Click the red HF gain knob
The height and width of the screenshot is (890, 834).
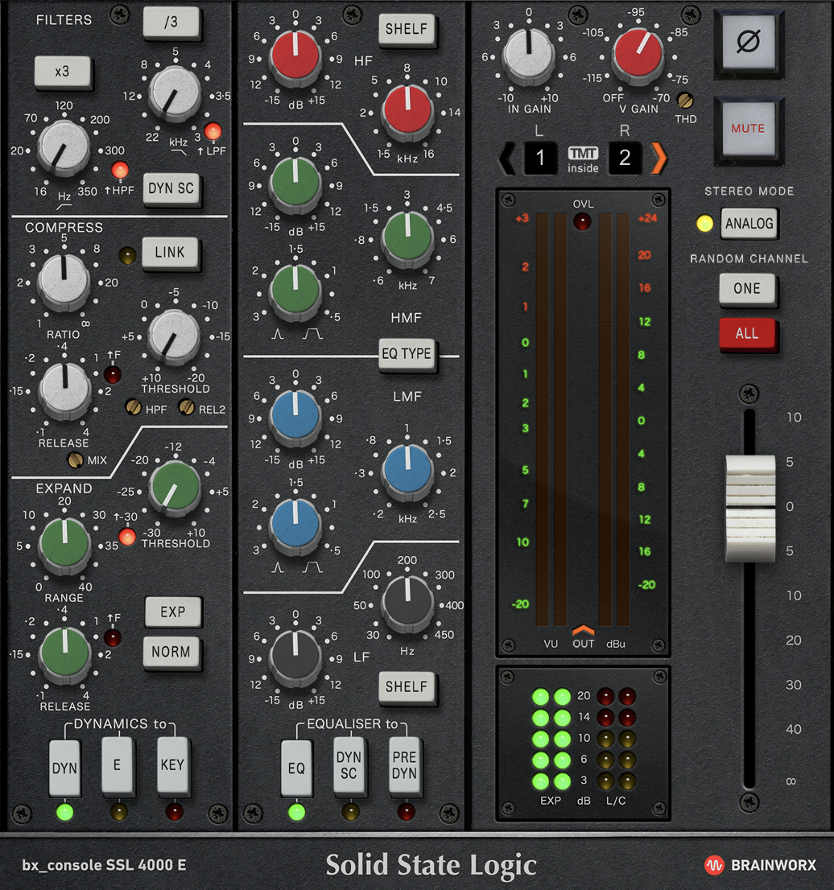(x=295, y=56)
